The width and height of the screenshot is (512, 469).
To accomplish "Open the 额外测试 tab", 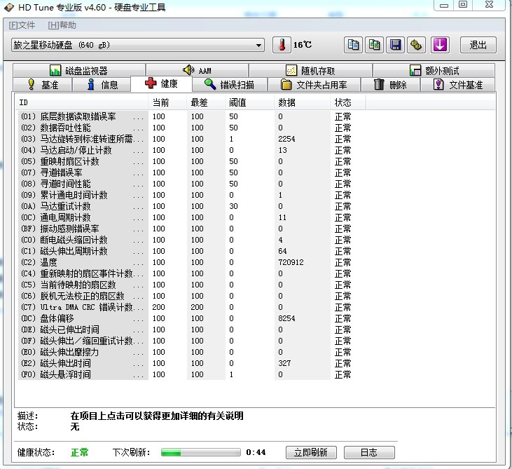I will coord(434,70).
